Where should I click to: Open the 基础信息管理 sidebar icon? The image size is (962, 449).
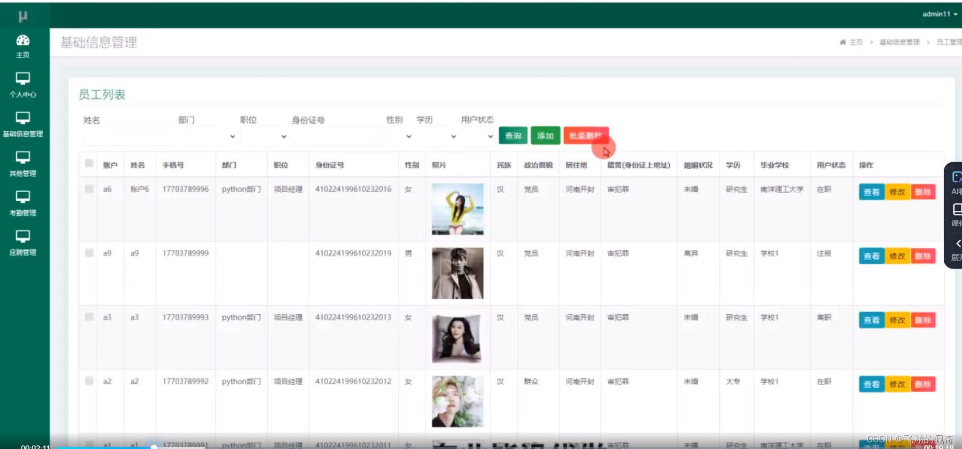pyautogui.click(x=23, y=118)
